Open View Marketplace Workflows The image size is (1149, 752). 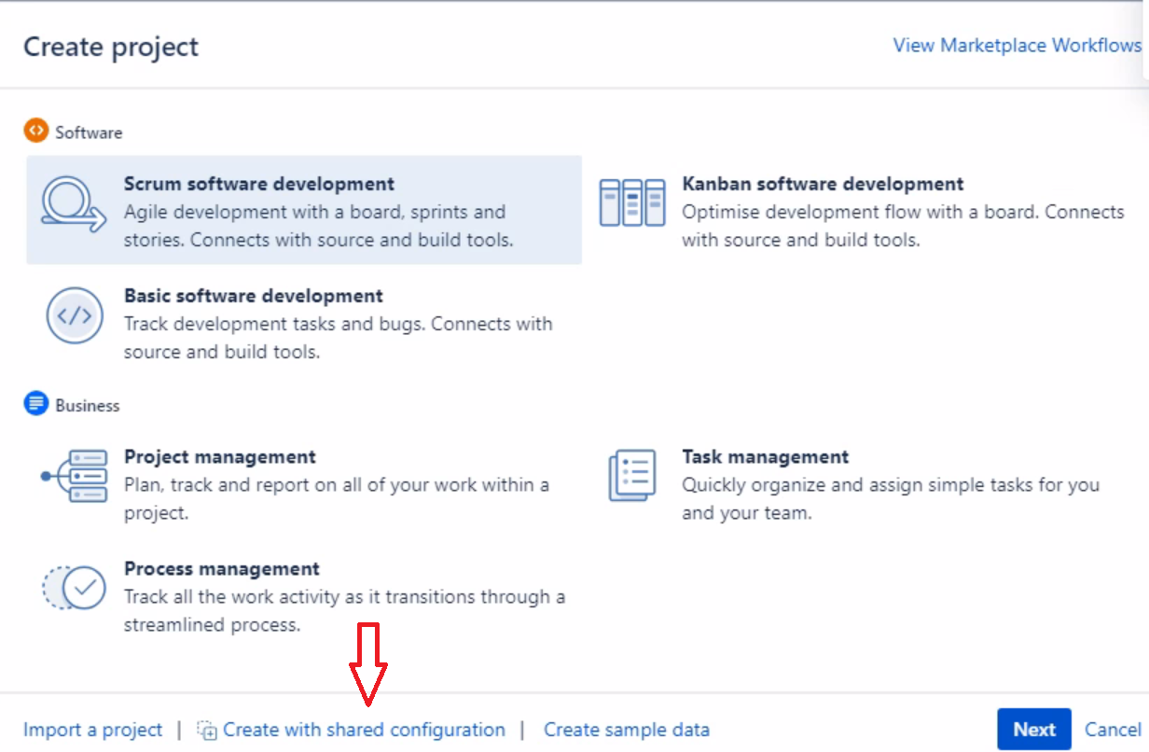pyautogui.click(x=1016, y=45)
